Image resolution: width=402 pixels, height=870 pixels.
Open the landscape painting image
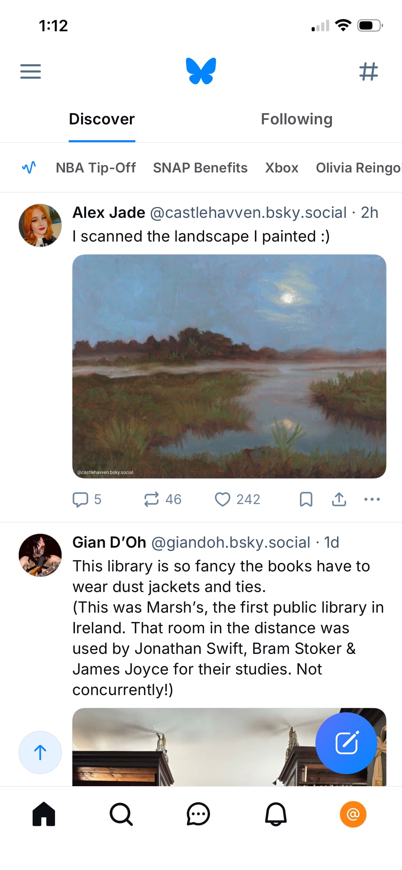pyautogui.click(x=229, y=366)
